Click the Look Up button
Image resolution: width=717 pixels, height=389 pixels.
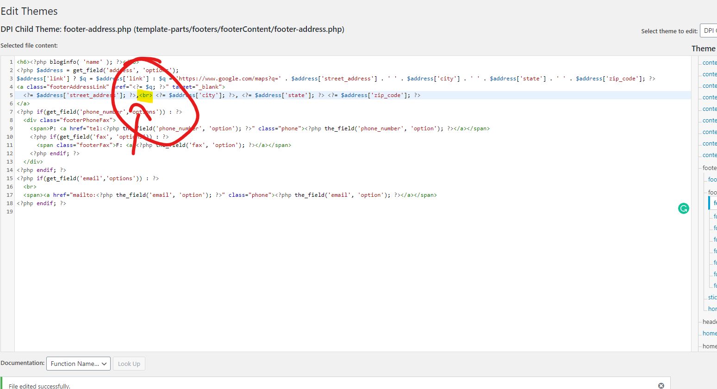pyautogui.click(x=129, y=364)
